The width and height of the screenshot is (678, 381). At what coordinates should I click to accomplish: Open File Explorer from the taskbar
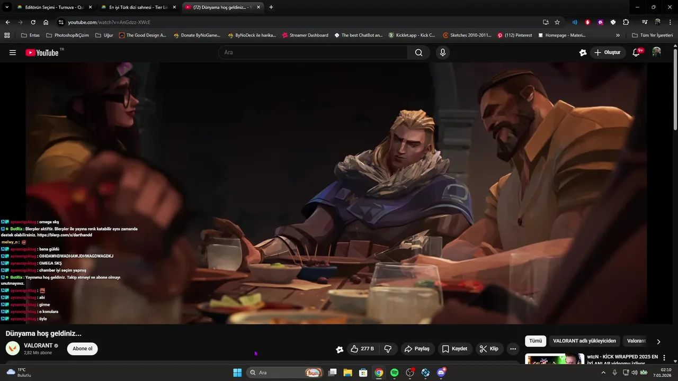347,373
